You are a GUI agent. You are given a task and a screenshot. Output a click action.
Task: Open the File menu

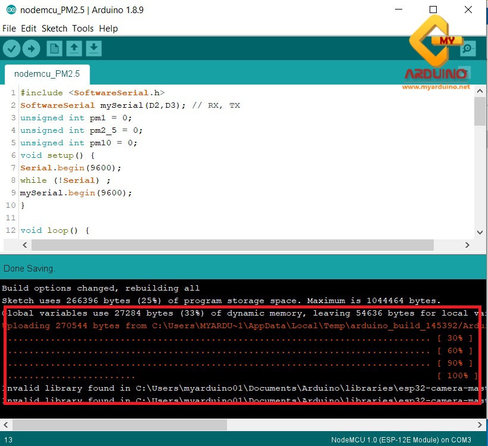pos(9,28)
